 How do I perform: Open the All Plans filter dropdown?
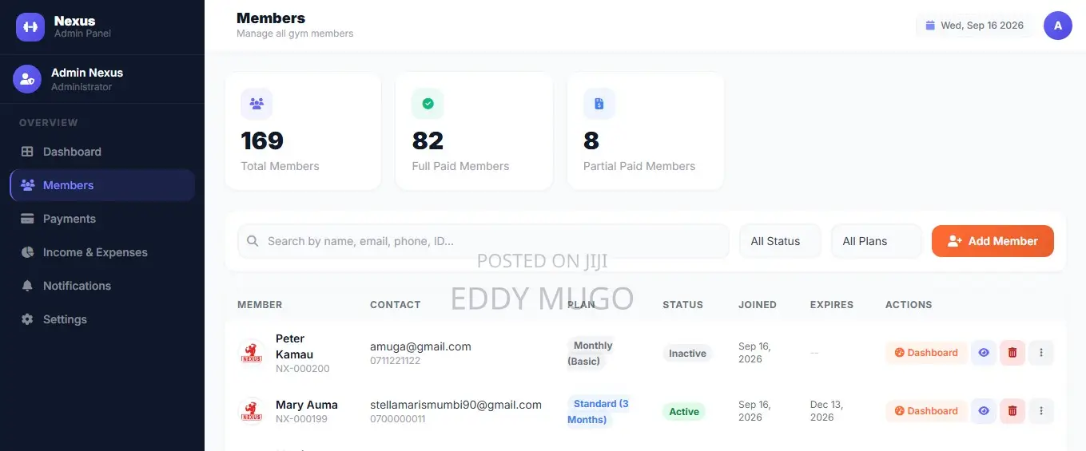pos(876,241)
